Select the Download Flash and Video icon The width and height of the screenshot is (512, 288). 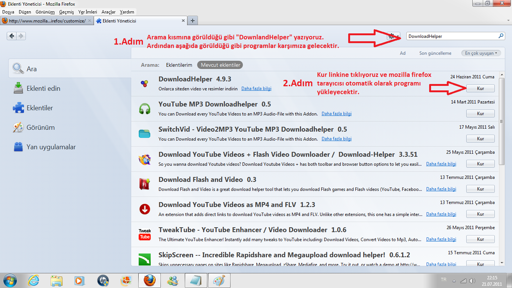(144, 184)
